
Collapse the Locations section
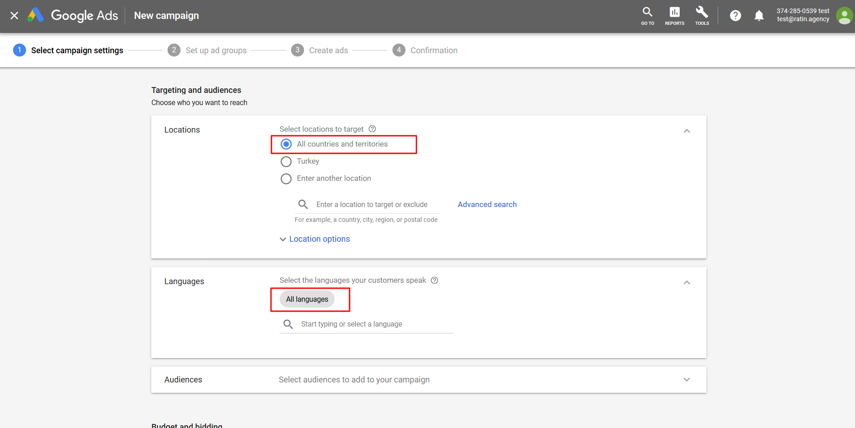click(x=687, y=131)
